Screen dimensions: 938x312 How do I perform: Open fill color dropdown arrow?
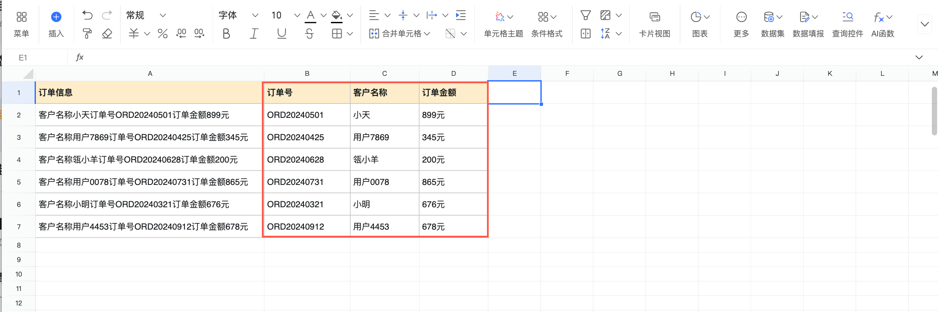(x=350, y=15)
